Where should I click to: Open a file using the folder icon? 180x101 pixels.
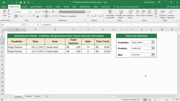[21, 2]
